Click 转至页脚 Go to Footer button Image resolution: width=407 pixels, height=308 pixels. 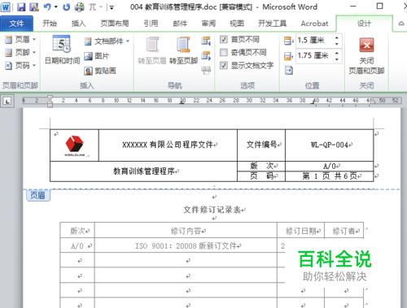[183, 51]
